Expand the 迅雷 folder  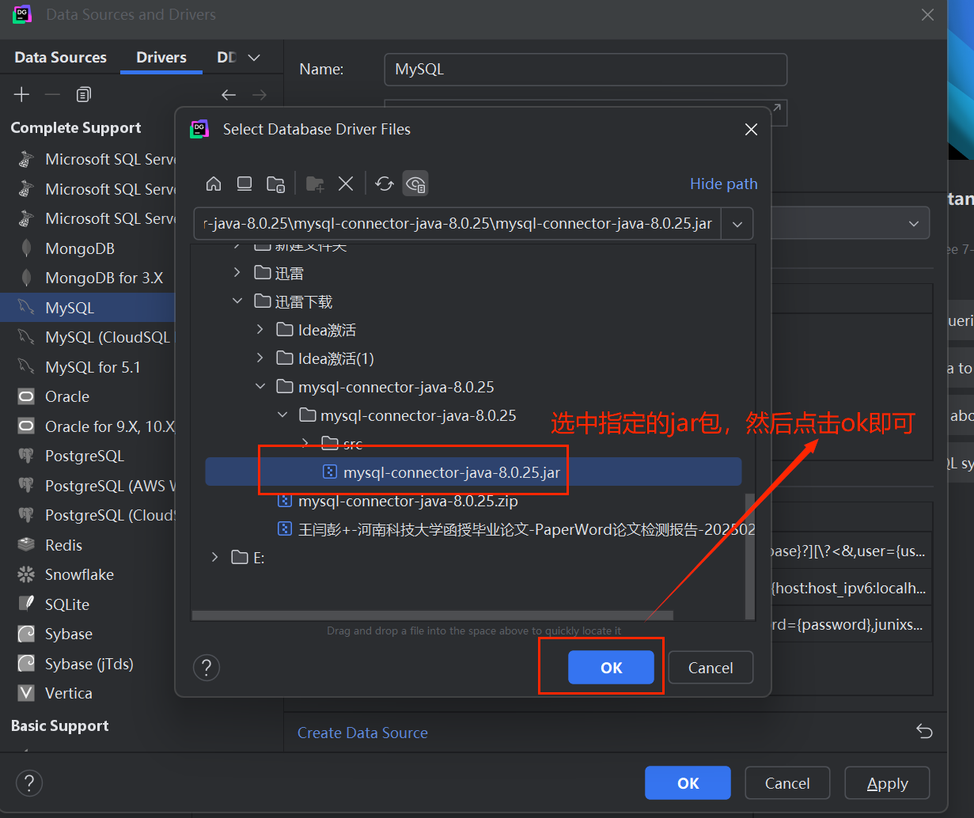coord(237,273)
